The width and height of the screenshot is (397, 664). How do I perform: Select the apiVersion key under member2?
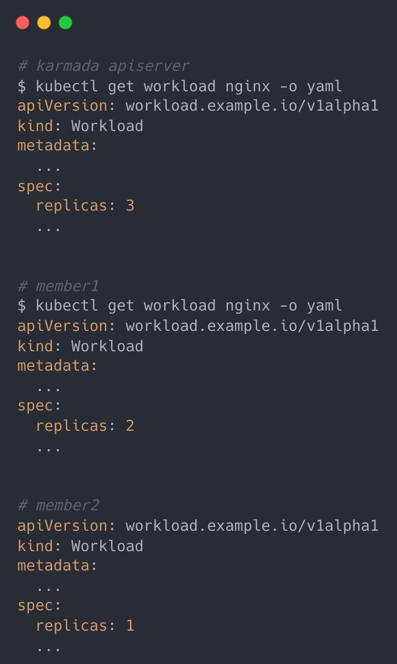62,525
